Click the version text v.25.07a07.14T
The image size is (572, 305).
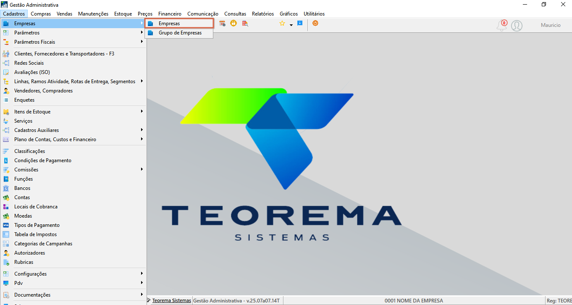pyautogui.click(x=262, y=300)
